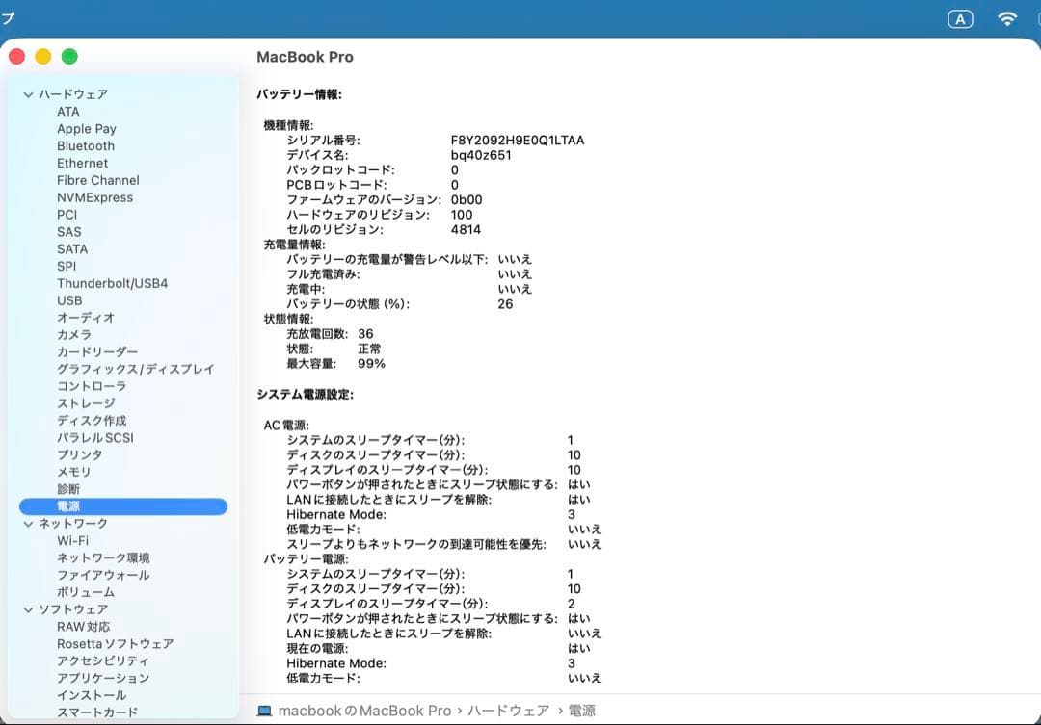The height and width of the screenshot is (725, 1041).
Task: Select the highlighted 電源 item
Action: [123, 506]
